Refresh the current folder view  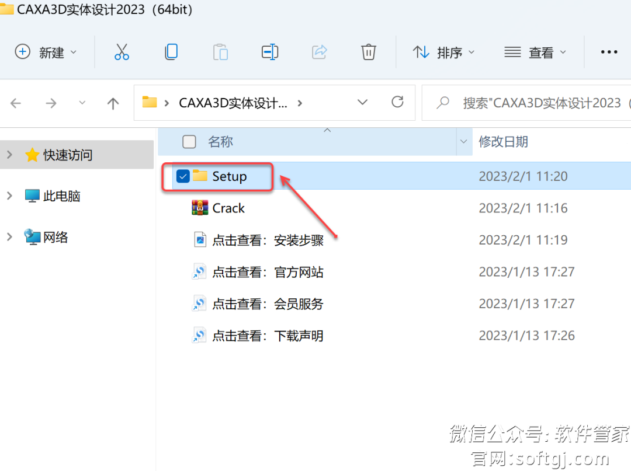point(398,102)
